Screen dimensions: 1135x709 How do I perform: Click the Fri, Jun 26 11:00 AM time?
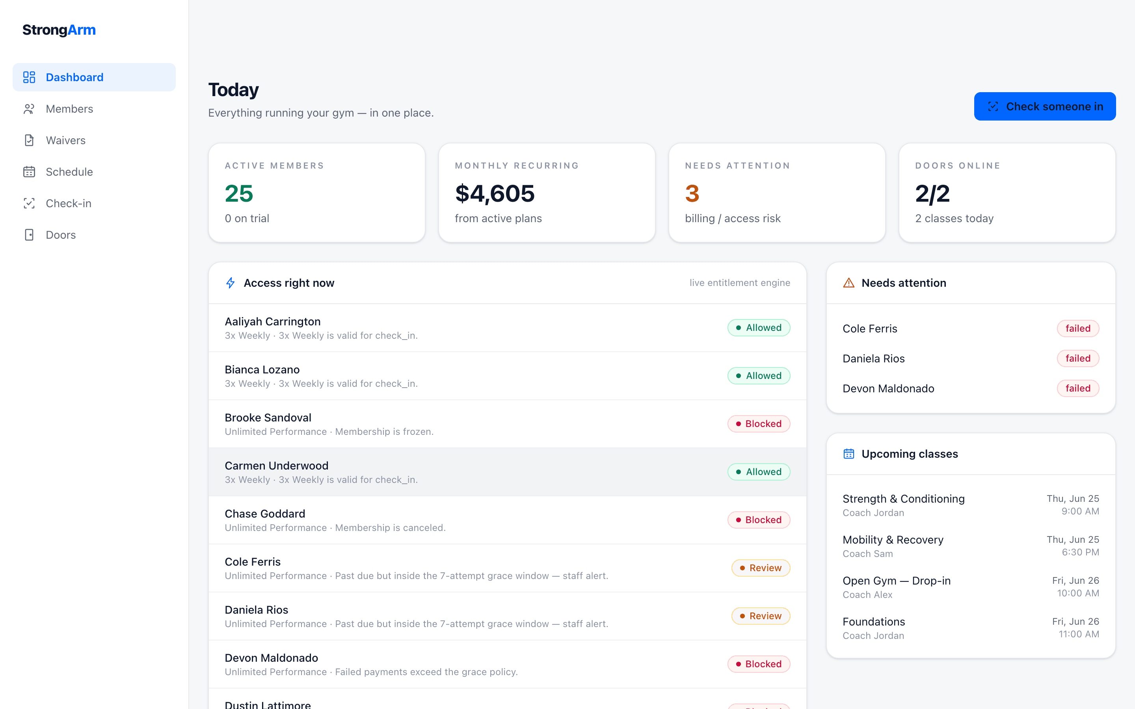tap(1075, 628)
